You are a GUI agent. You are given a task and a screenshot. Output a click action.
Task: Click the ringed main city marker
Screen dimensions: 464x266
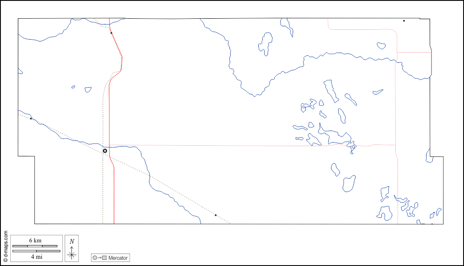(x=105, y=151)
